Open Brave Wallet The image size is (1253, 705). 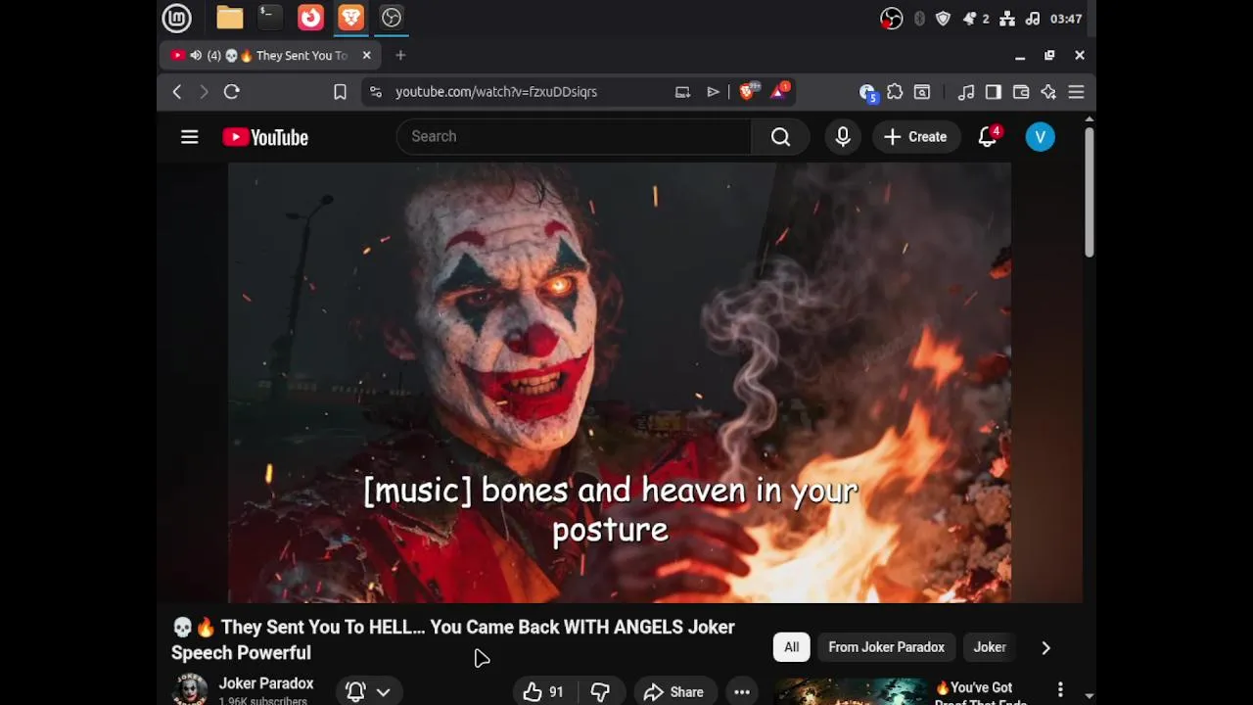coord(1021,92)
